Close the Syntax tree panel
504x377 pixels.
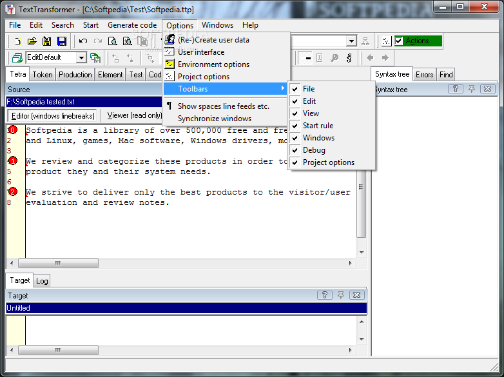coord(488,89)
